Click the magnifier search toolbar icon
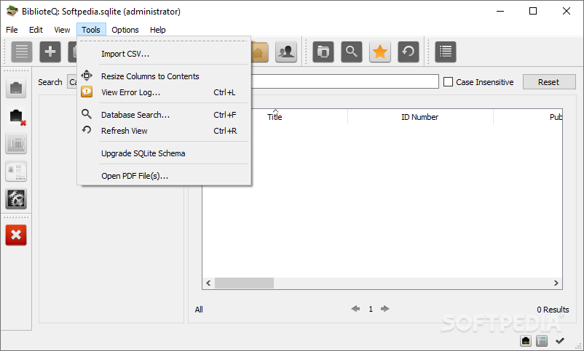 (351, 52)
